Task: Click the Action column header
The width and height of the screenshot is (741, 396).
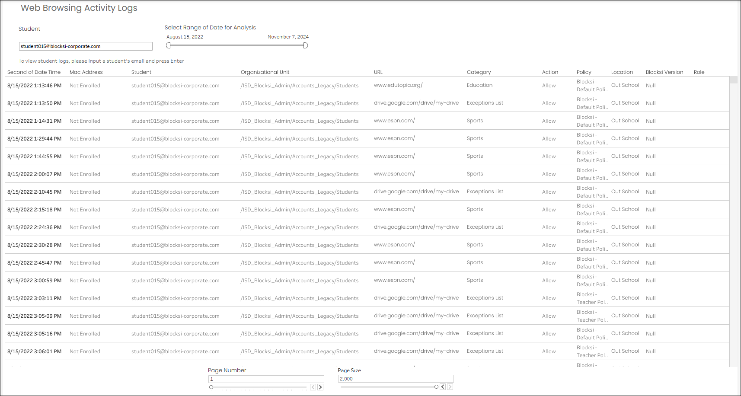Action: pos(550,72)
